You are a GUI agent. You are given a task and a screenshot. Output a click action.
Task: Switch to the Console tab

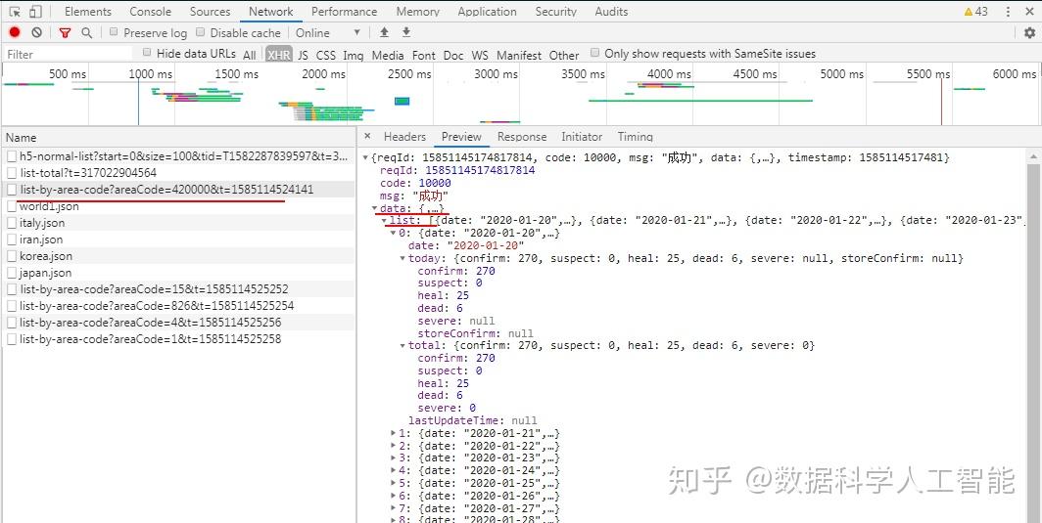tap(150, 12)
